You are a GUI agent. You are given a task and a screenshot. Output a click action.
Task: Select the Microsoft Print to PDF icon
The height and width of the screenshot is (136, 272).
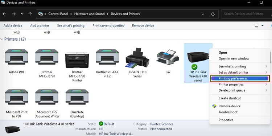17,97
